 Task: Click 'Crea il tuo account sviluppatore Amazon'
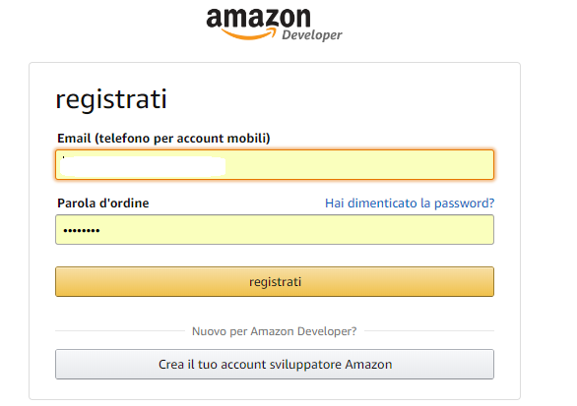[275, 364]
